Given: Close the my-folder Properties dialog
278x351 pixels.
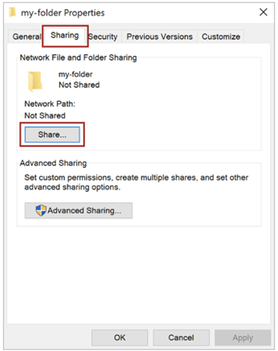Looking at the screenshot, I should pos(263,12).
